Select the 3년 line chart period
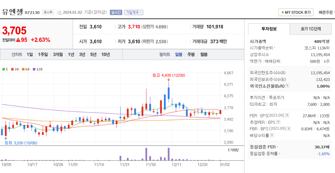This screenshot has height=173, width=335. [x=82, y=54]
